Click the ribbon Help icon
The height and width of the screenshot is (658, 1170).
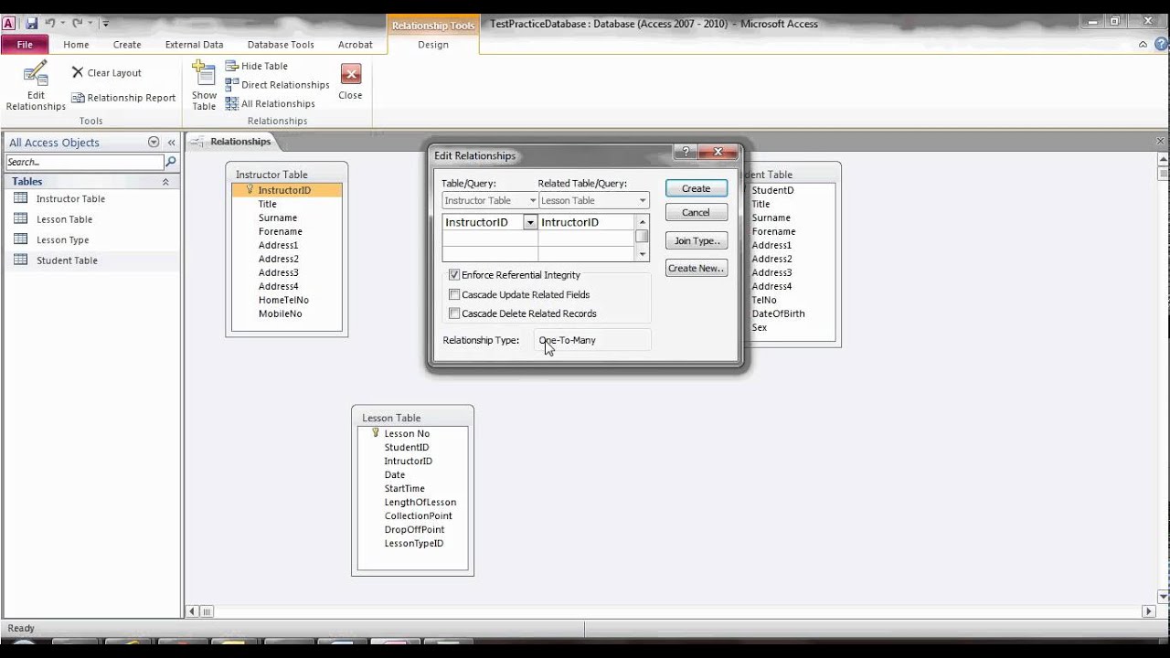(1160, 44)
